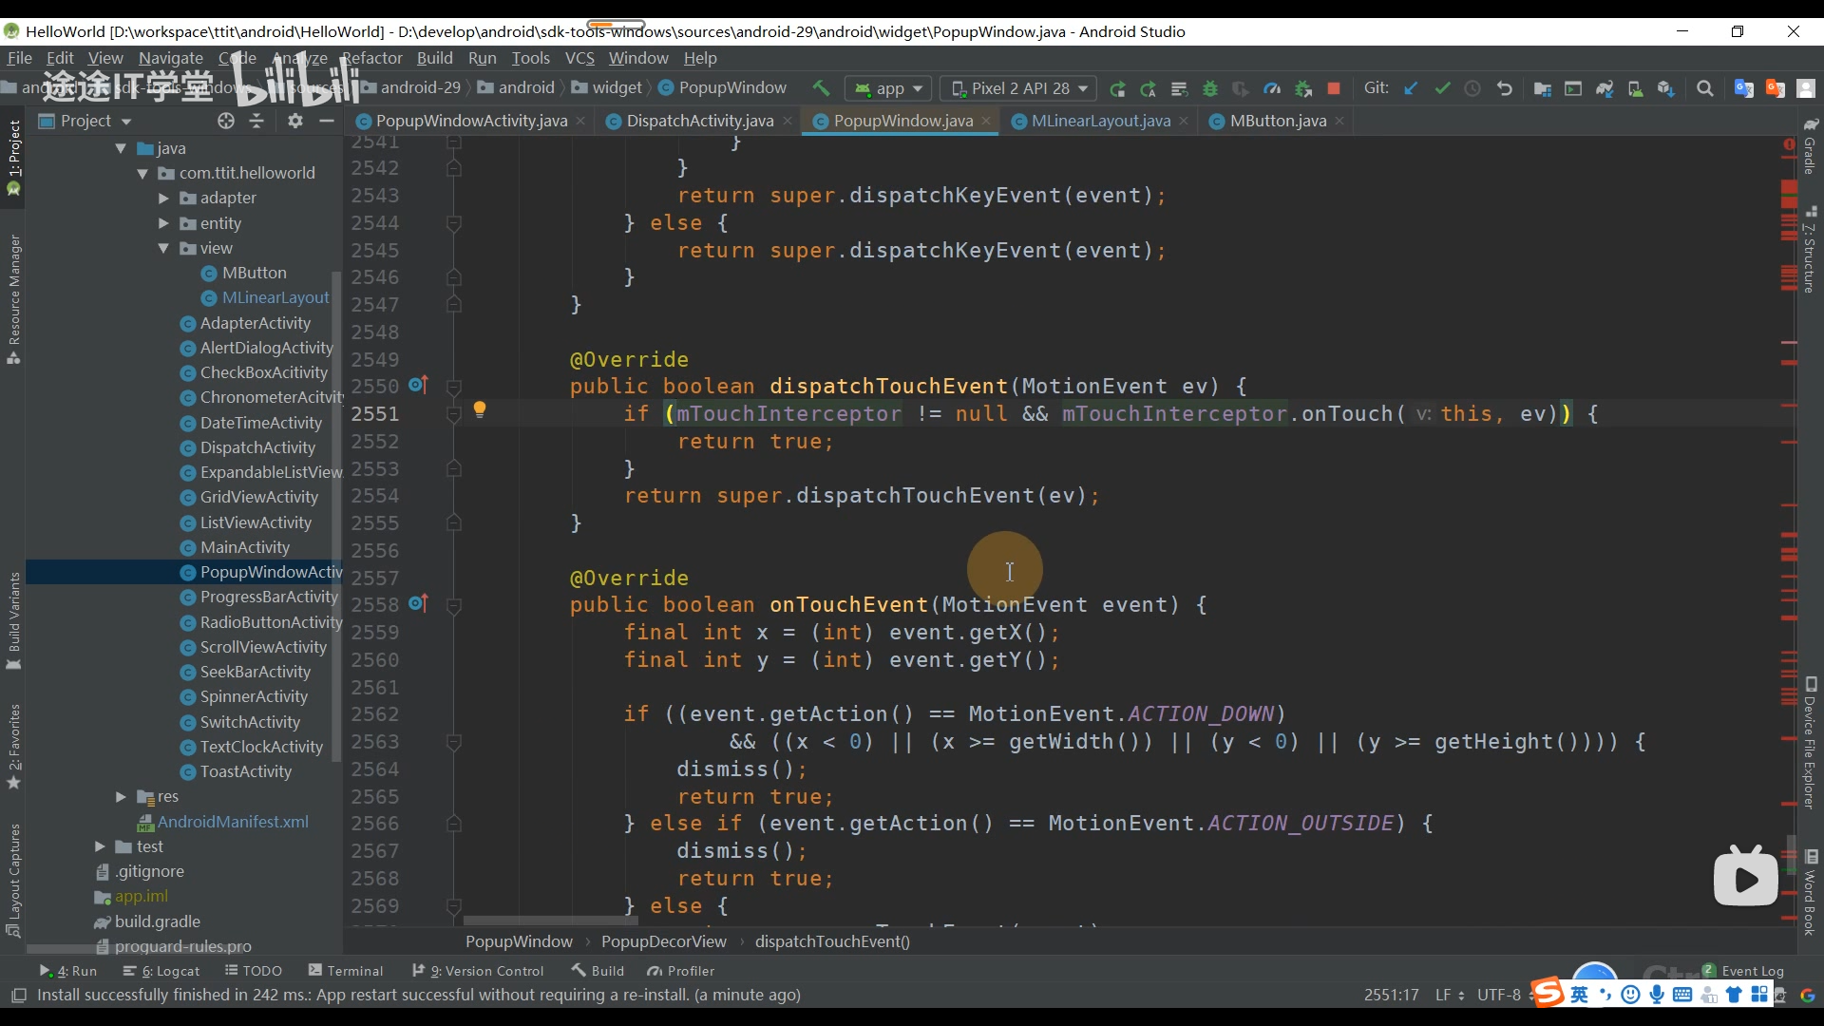This screenshot has height=1026, width=1824.
Task: Switch to DispatchActivity.java tab
Action: click(x=699, y=121)
